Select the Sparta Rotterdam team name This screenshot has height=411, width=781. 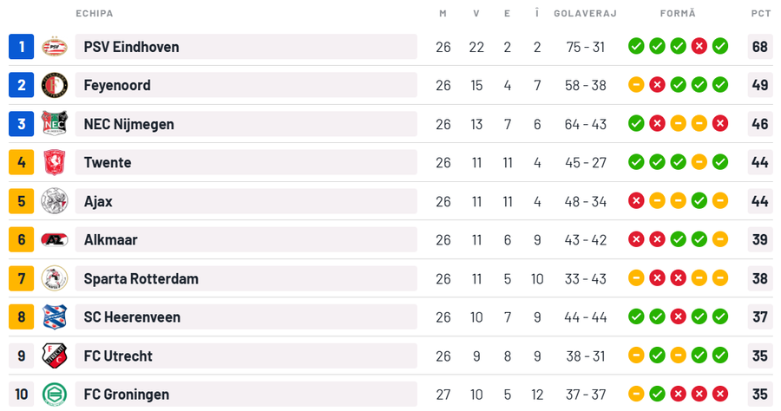click(x=141, y=278)
